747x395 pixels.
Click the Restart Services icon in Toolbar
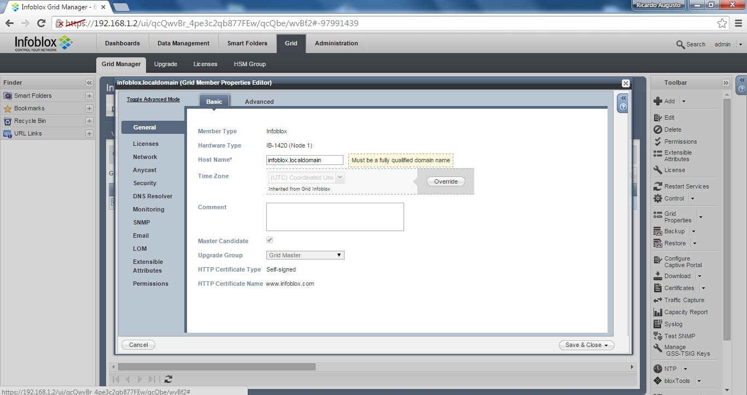point(658,186)
